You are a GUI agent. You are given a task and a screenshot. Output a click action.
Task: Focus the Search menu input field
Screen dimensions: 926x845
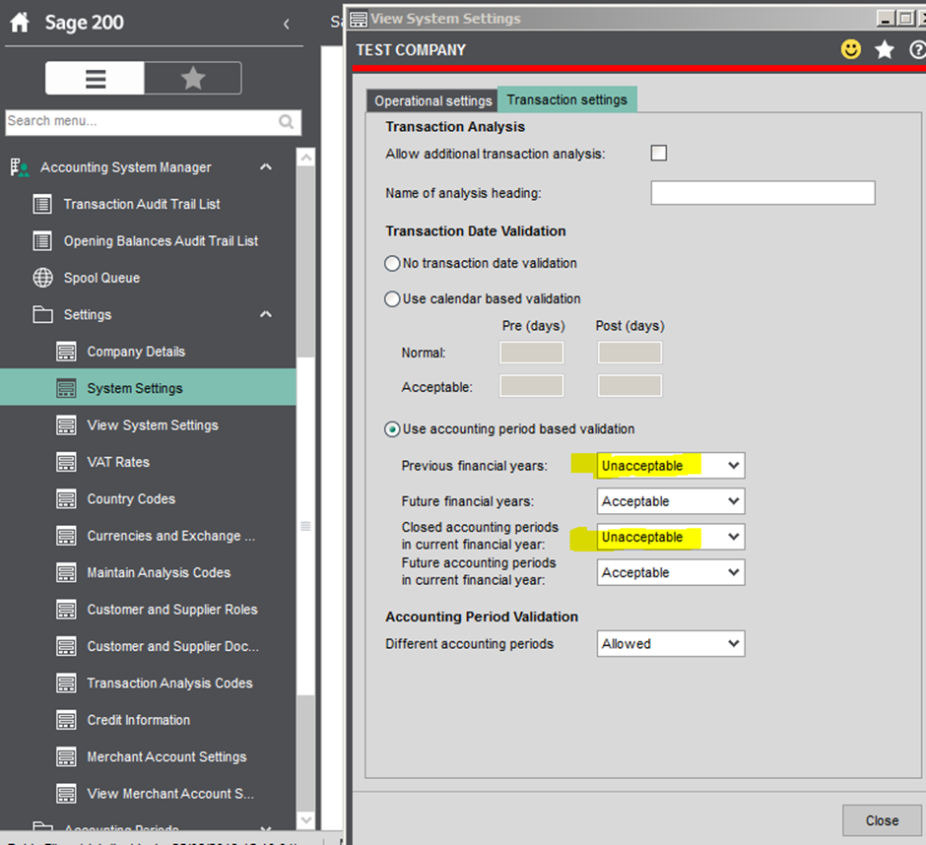153,122
